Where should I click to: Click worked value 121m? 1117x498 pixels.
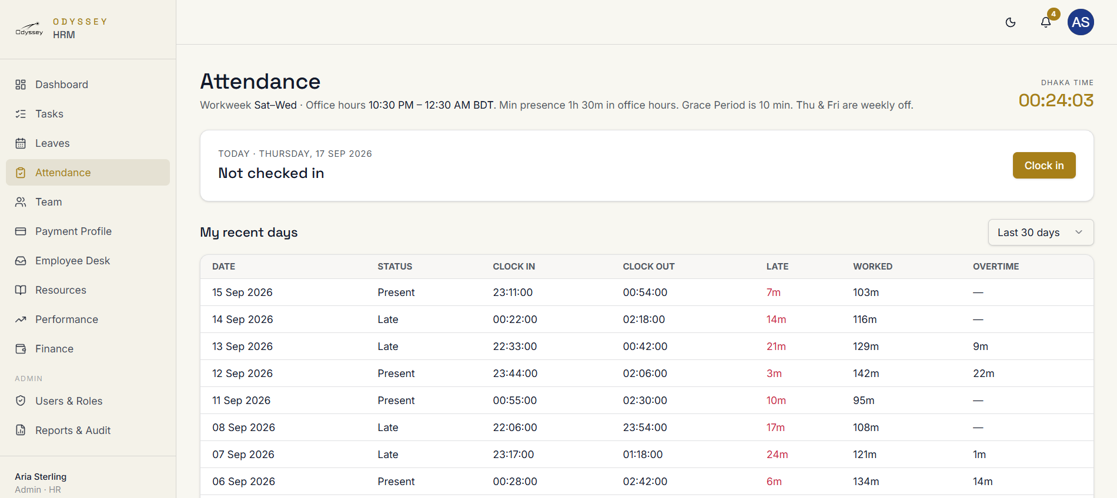tap(865, 455)
